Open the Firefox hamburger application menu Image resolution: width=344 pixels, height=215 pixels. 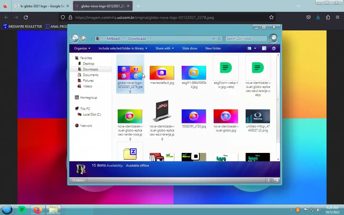click(338, 17)
